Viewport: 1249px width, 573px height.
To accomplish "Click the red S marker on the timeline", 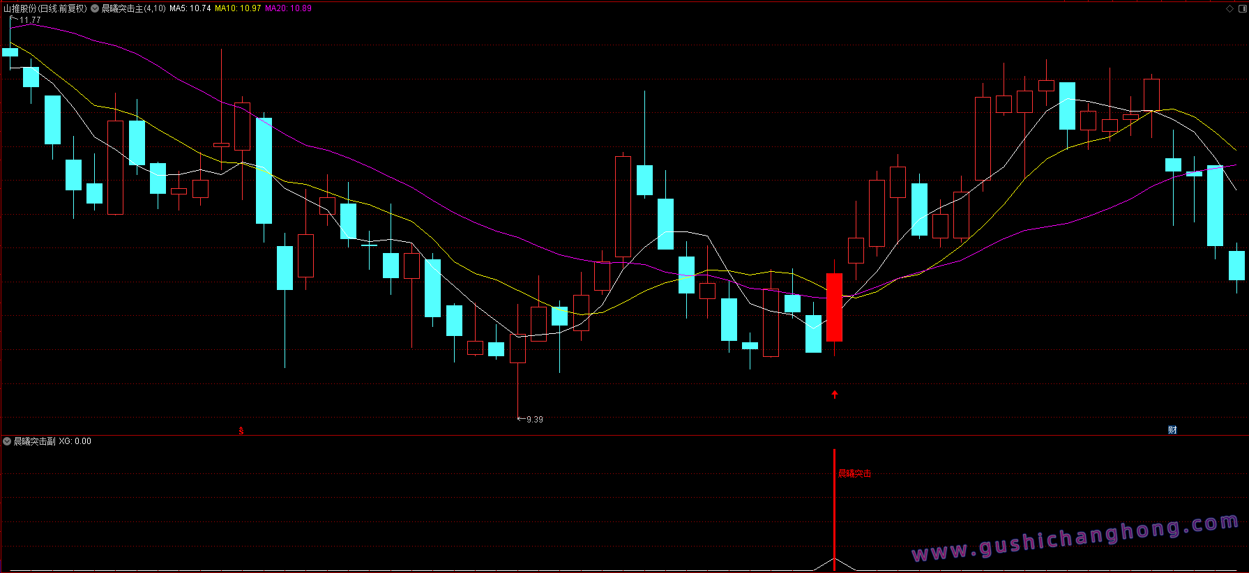I will point(241,431).
